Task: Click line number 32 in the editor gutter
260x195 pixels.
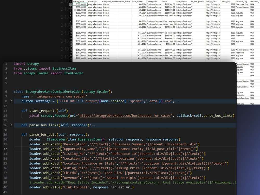Action: tap(5, 149)
